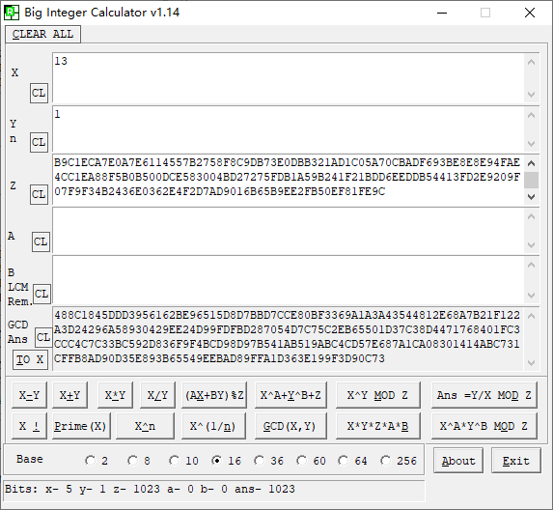This screenshot has height=510, width=553.
Task: Calculate GCD(X,Y)
Action: [x=290, y=426]
